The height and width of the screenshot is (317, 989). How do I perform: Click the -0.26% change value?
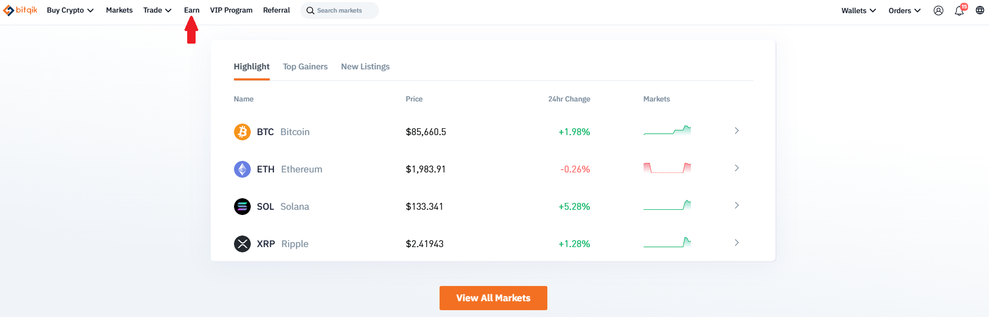575,169
